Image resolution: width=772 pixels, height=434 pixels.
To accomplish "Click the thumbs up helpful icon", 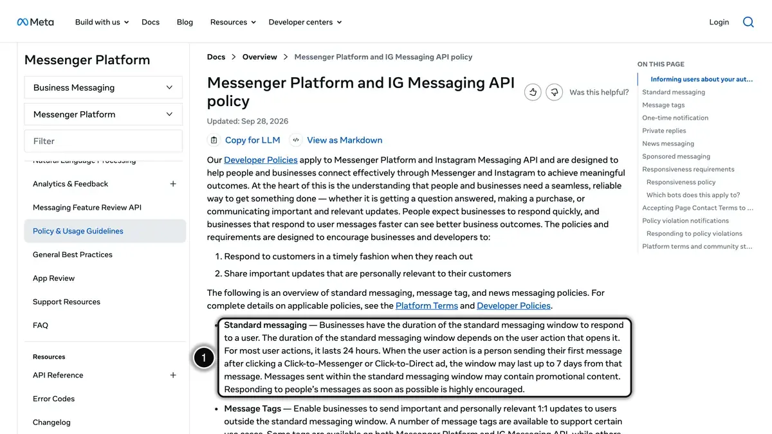I will coord(533,93).
